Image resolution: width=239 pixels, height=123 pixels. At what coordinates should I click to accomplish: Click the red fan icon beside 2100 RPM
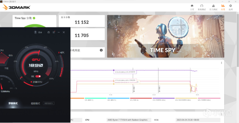[x=31, y=82]
